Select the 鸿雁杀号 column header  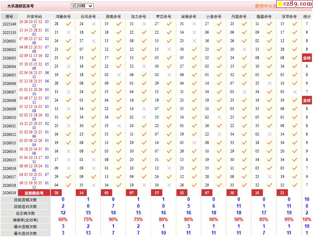[x=63, y=17]
